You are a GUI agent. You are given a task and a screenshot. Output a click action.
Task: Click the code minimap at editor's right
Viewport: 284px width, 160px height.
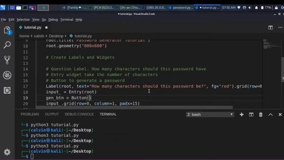click(272, 44)
